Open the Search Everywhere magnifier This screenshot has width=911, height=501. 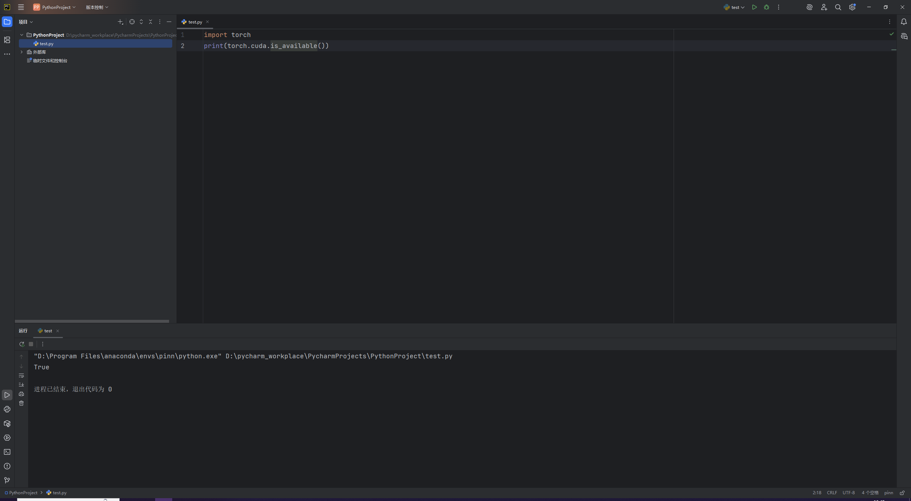838,7
